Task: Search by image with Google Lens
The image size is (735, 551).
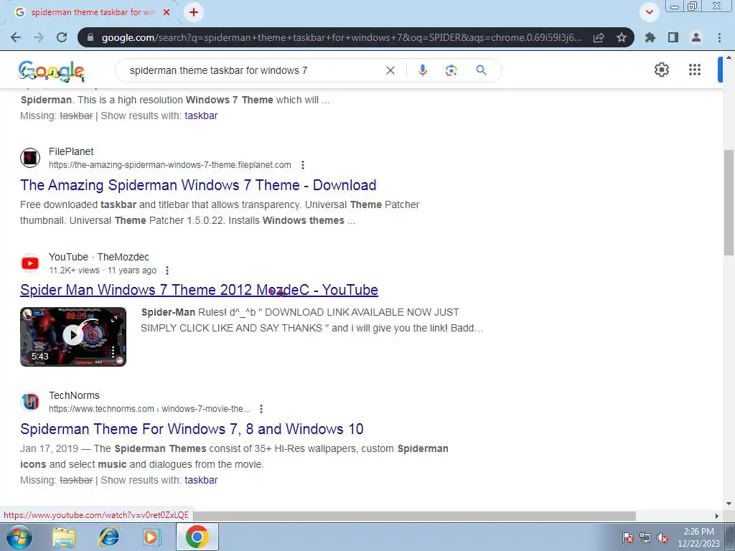Action: tap(451, 70)
